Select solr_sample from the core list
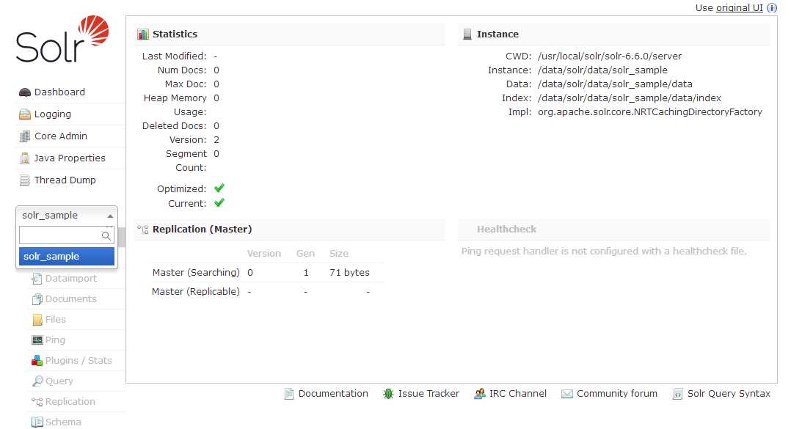 click(67, 256)
